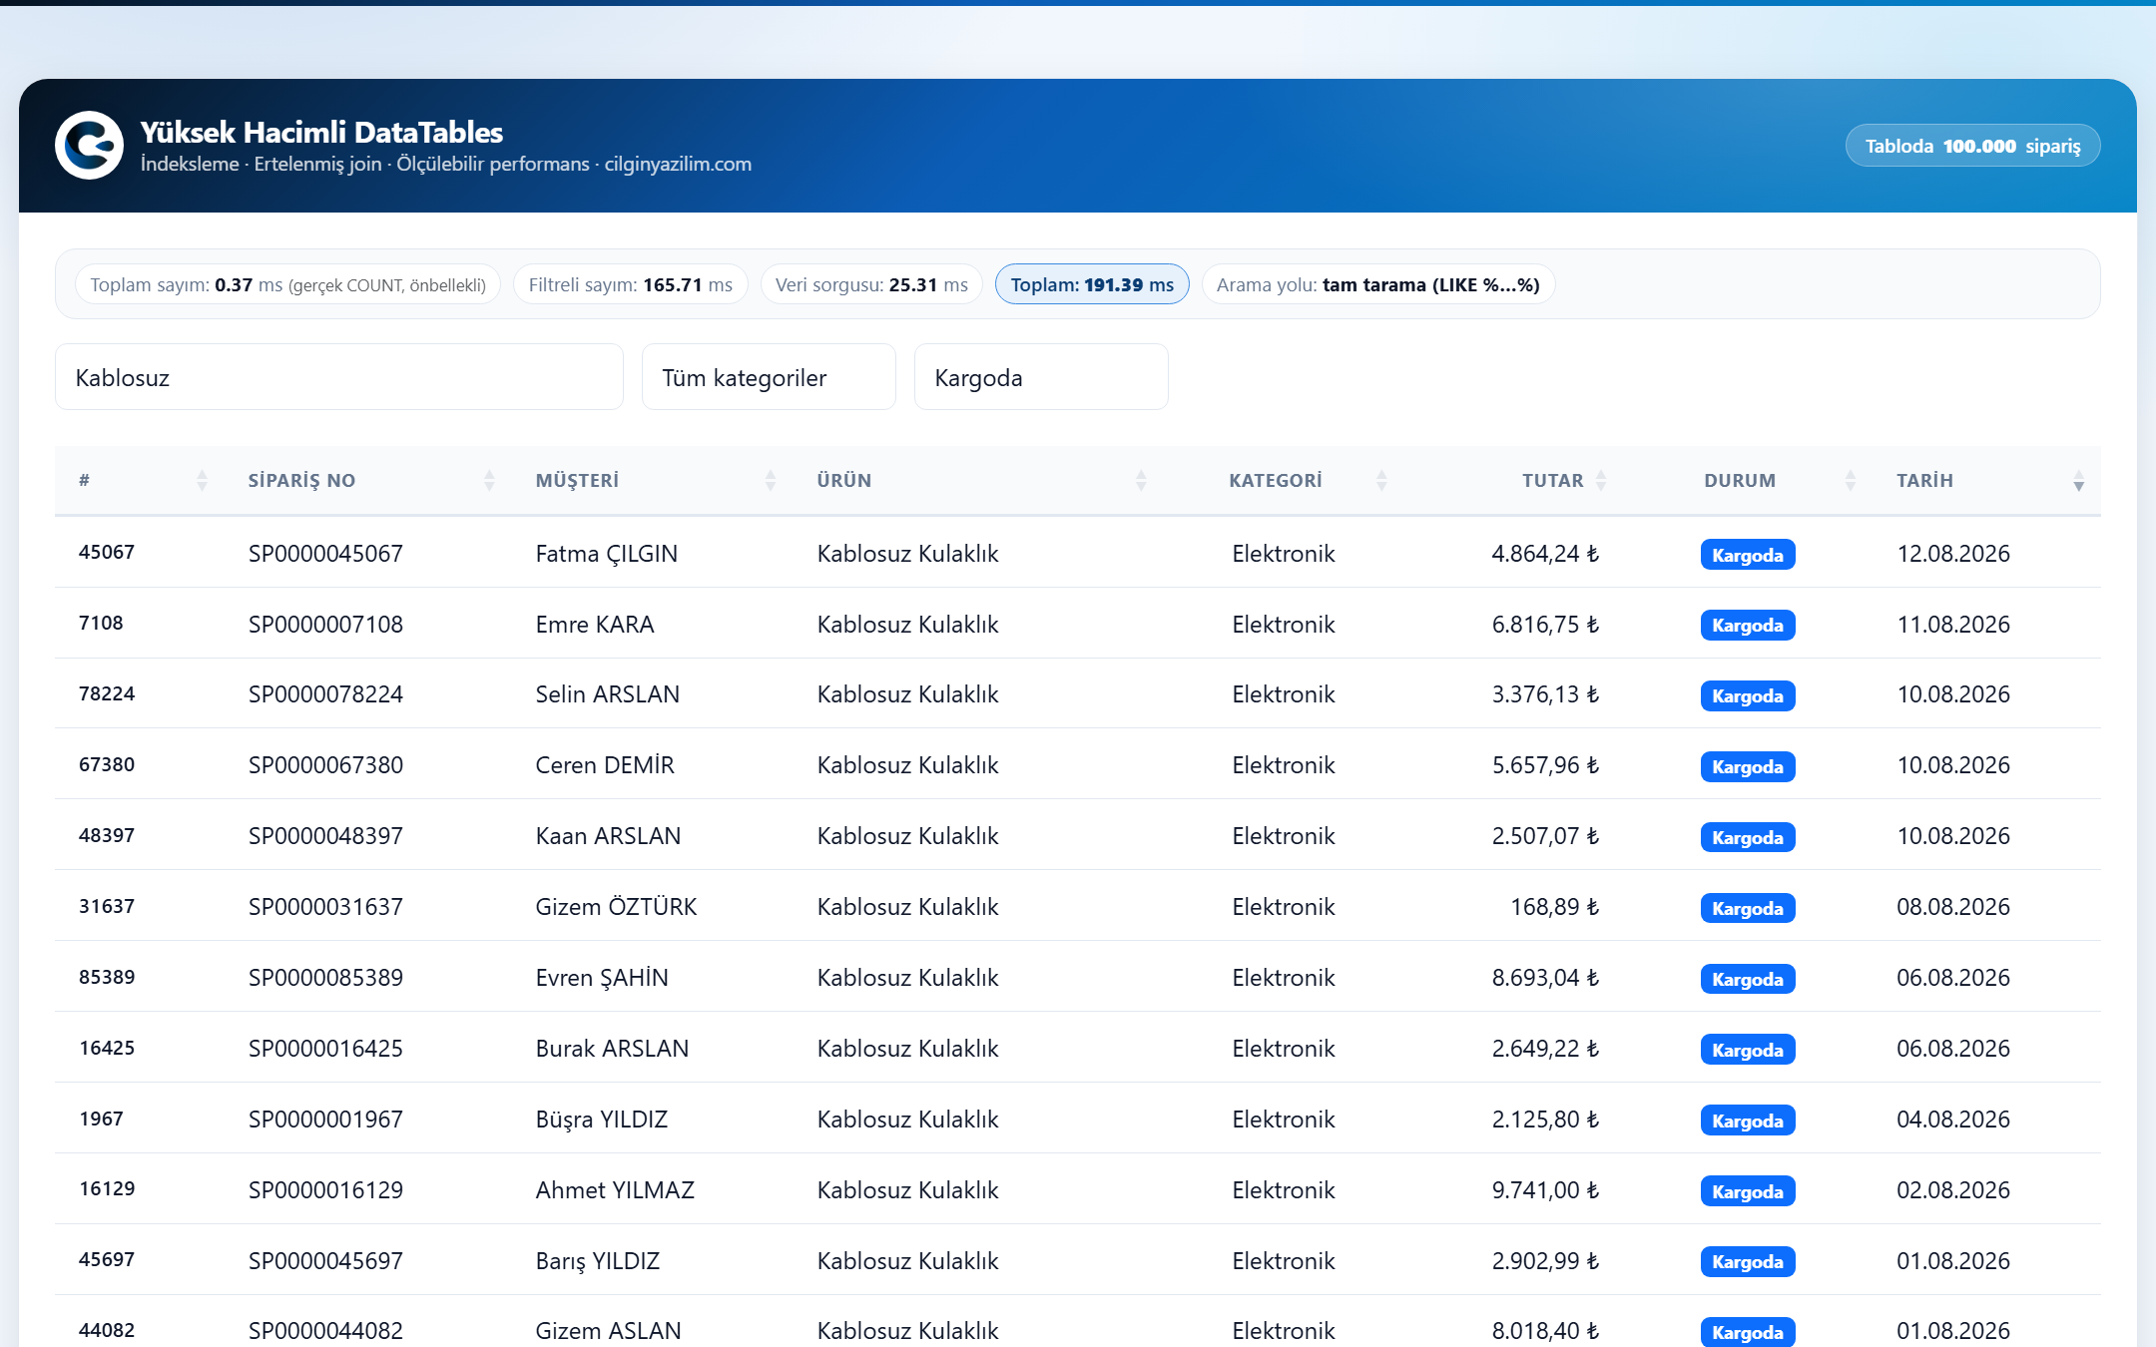
Task: Click the Veri sorgusu timing pill
Action: (871, 284)
